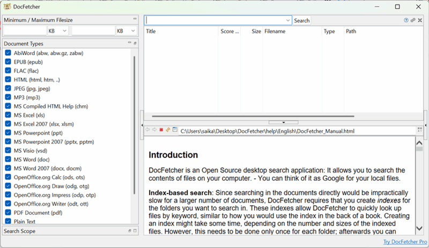This screenshot has width=429, height=248.
Task: Toggle the preview mode icon right of path
Action: 420,130
